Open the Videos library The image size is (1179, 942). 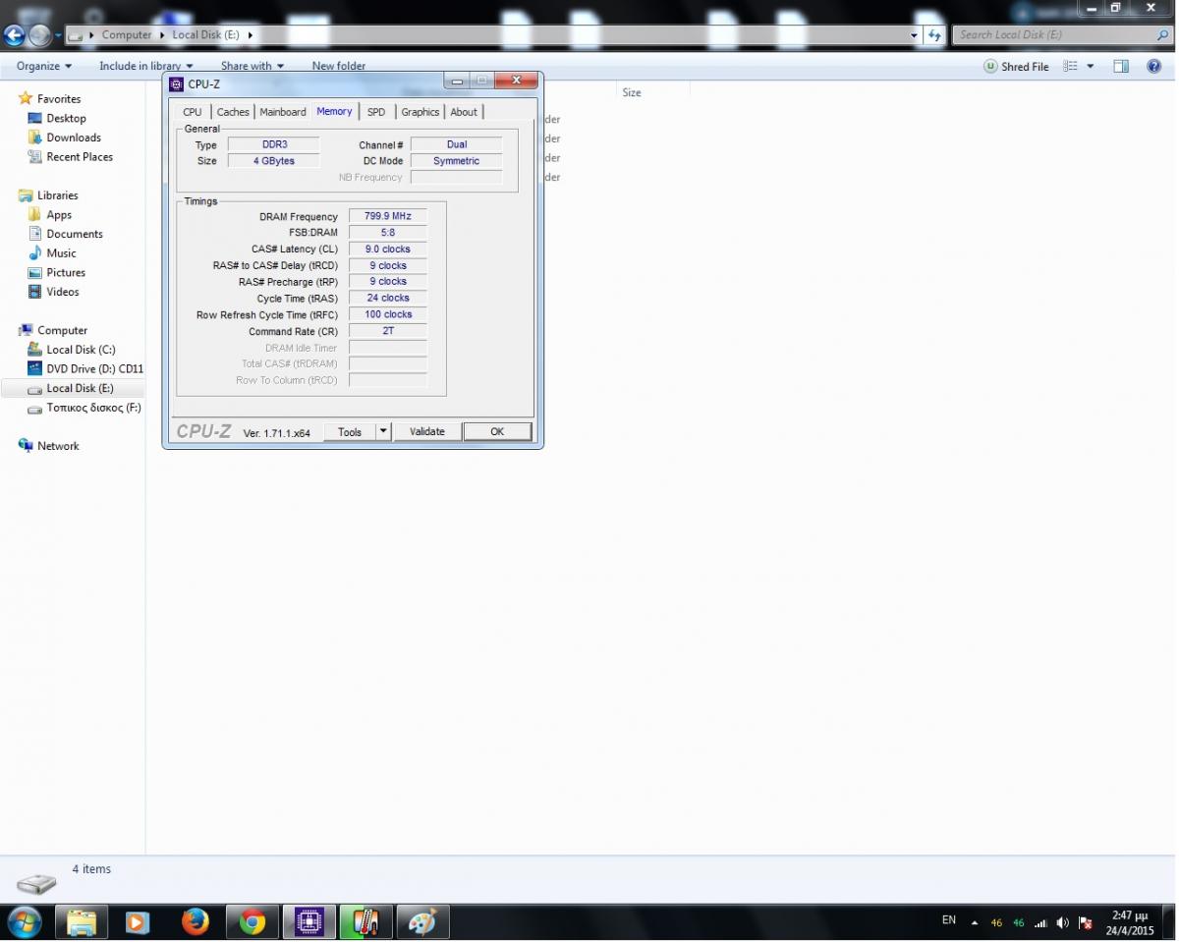(63, 292)
